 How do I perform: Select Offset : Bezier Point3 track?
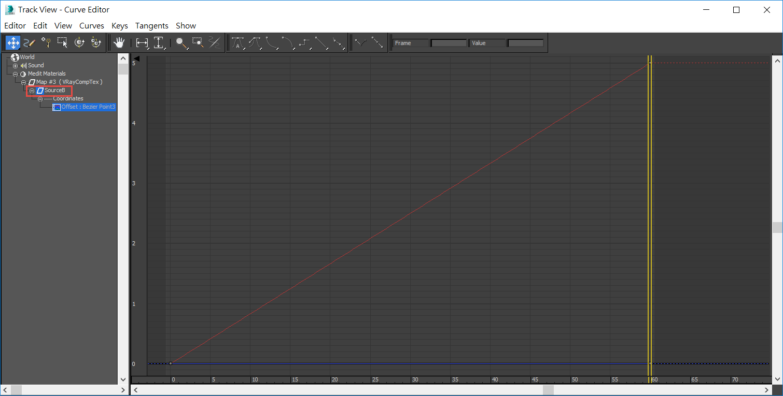[x=88, y=107]
